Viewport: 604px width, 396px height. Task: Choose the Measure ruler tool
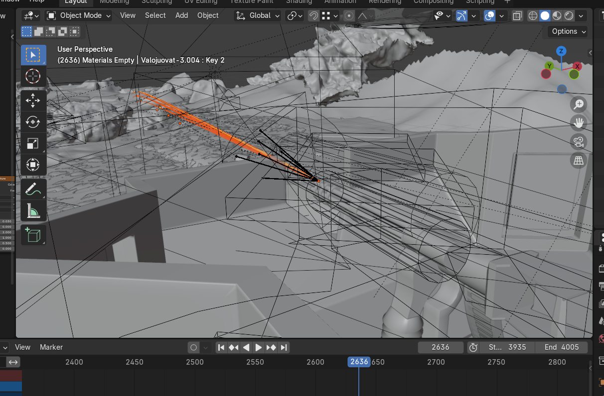(x=33, y=210)
